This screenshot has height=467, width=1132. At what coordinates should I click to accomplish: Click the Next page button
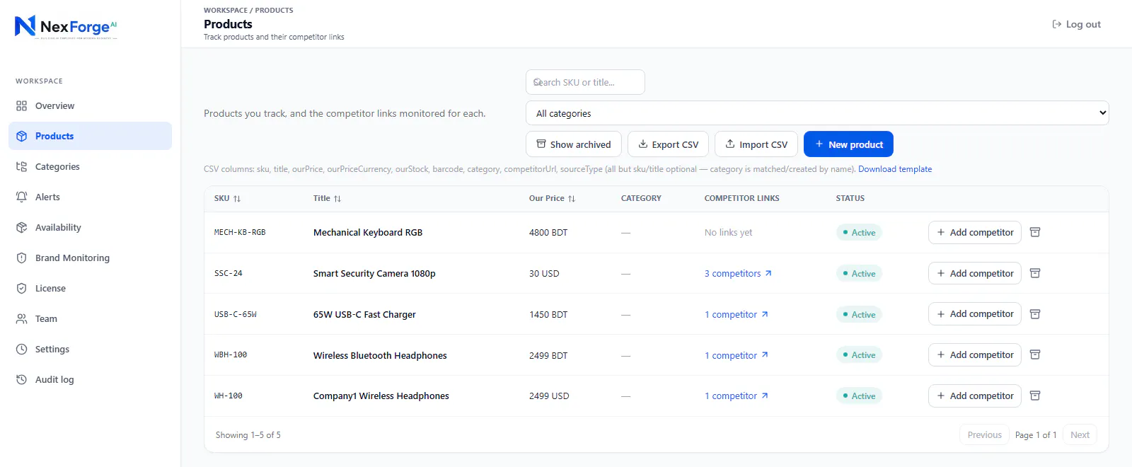coord(1080,434)
